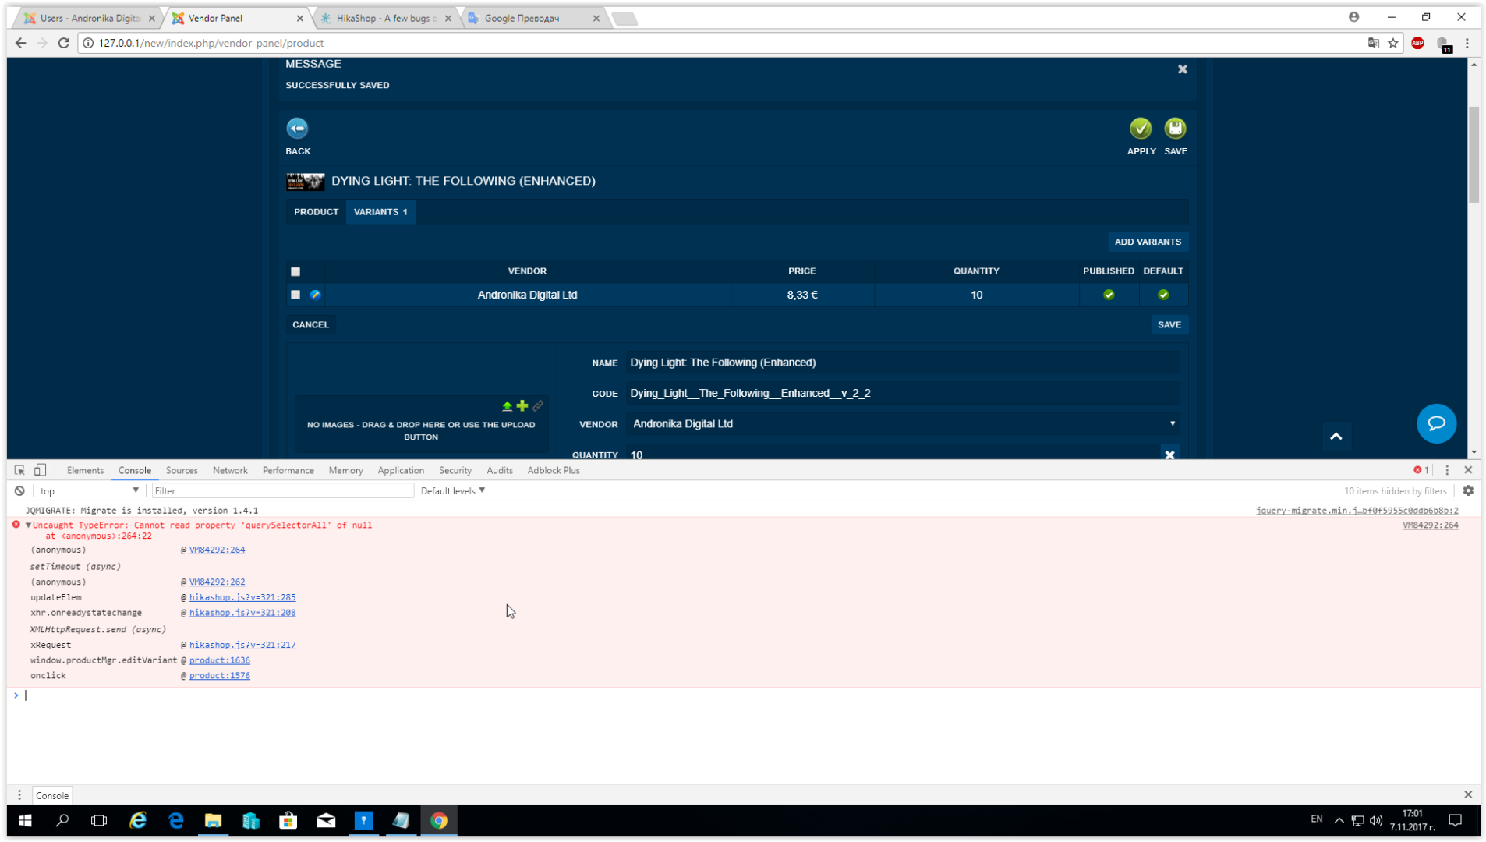This screenshot has height=842, width=1486.
Task: Click the error count indicator
Action: click(1421, 470)
